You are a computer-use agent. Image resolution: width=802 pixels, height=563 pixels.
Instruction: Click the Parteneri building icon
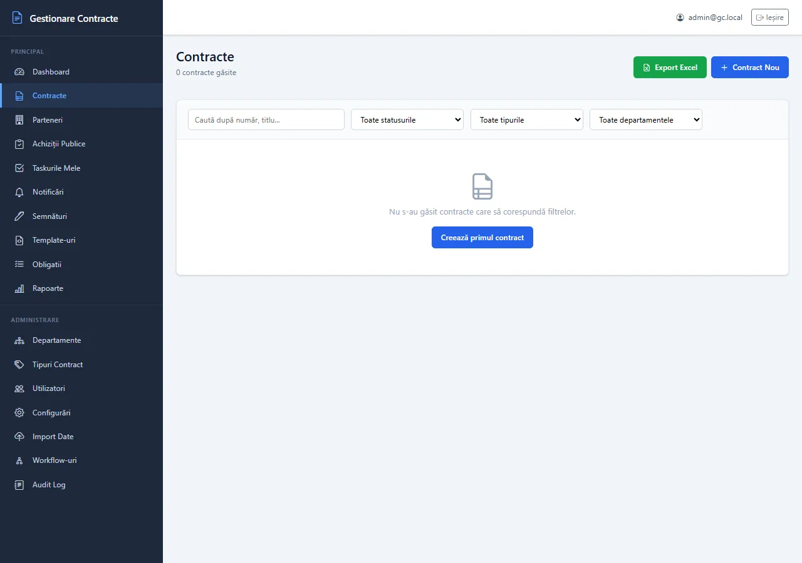(19, 120)
